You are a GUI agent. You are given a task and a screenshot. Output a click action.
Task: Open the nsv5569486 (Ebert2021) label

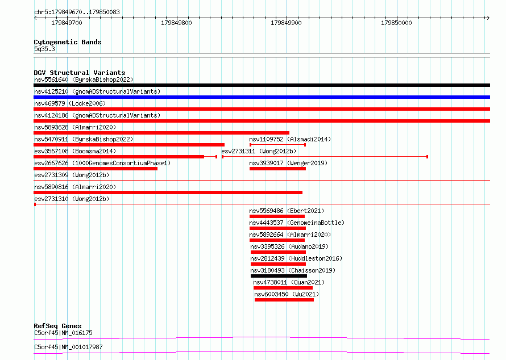tap(287, 211)
